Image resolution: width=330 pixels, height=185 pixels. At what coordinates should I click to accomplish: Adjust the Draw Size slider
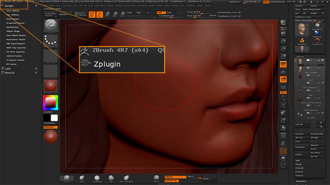pyautogui.click(x=202, y=16)
